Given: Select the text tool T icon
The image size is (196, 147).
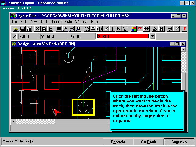Looking at the screenshot, I should coord(112,29).
